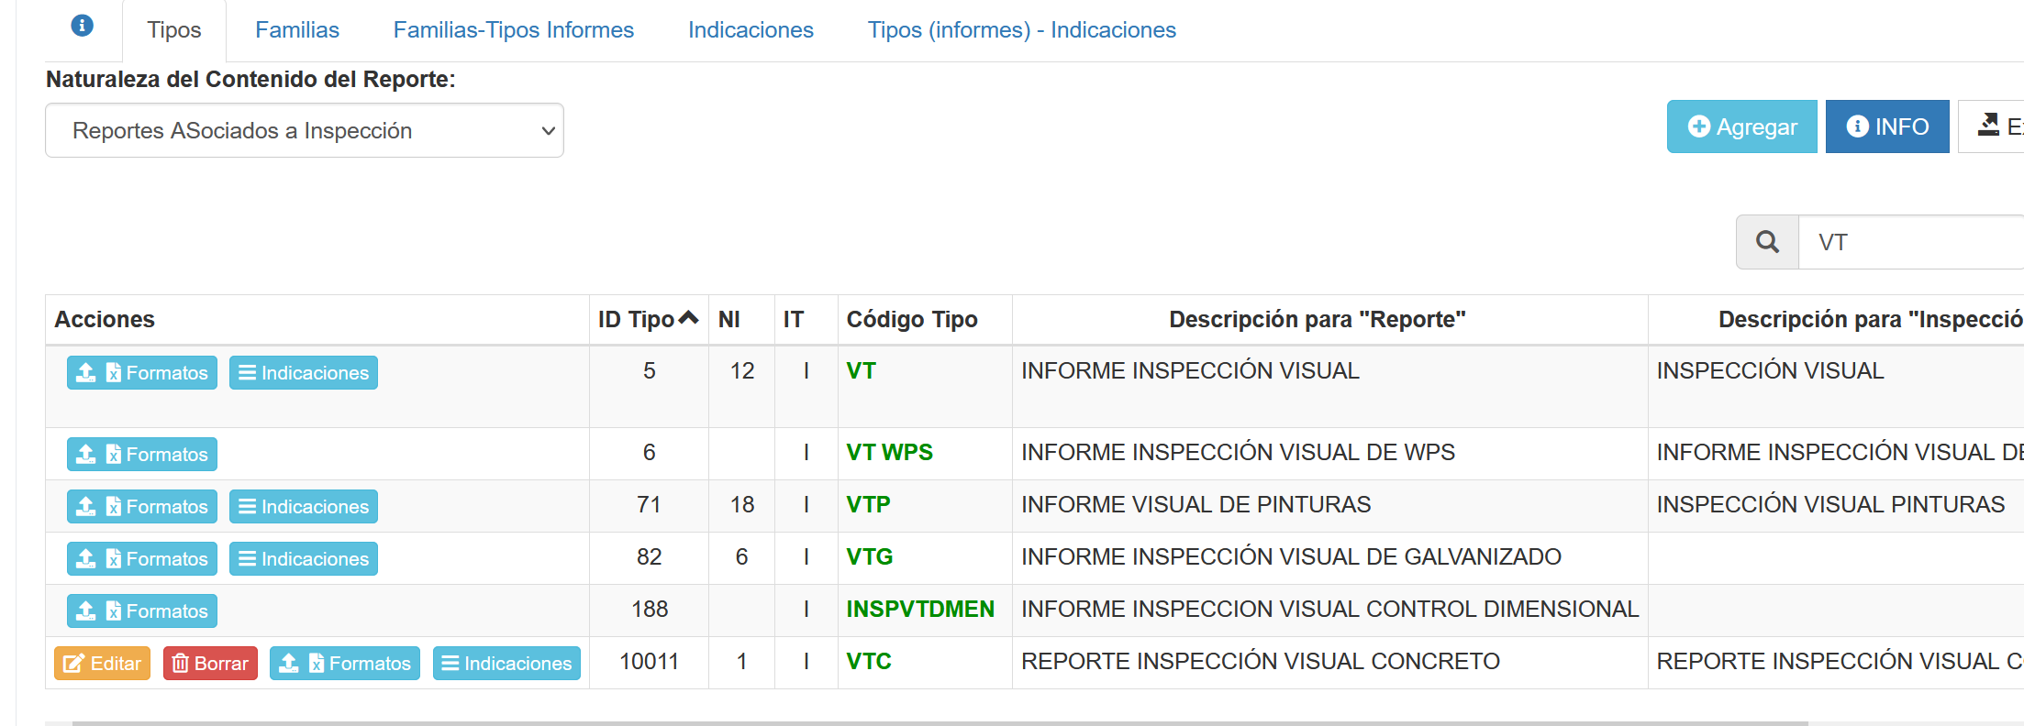Screen dimensions: 2024x726
Task: Click the magnifying glass search icon
Action: pyautogui.click(x=1767, y=242)
